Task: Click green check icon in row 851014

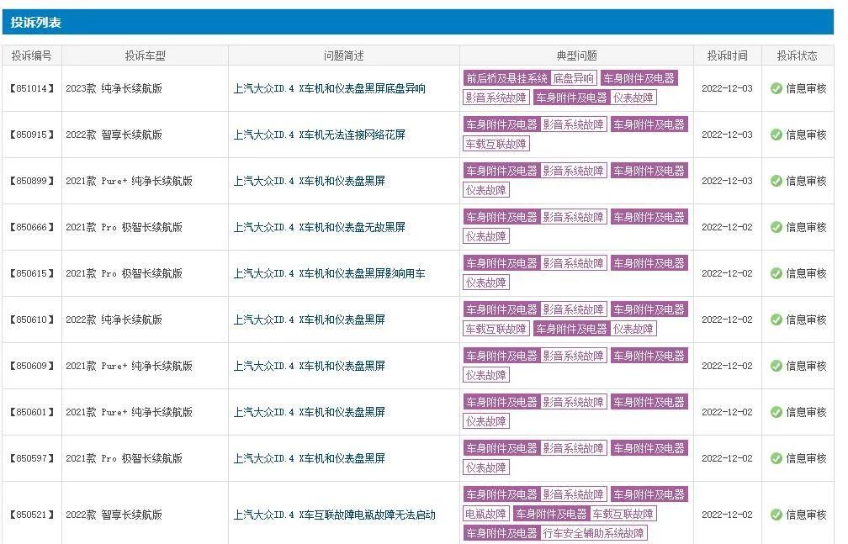Action: [x=776, y=88]
